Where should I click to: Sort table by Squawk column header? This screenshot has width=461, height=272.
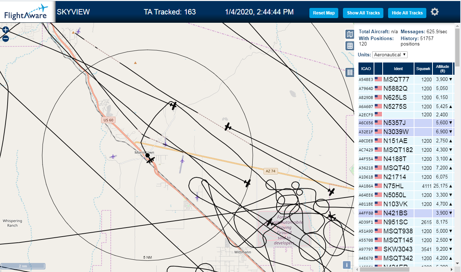(423, 69)
